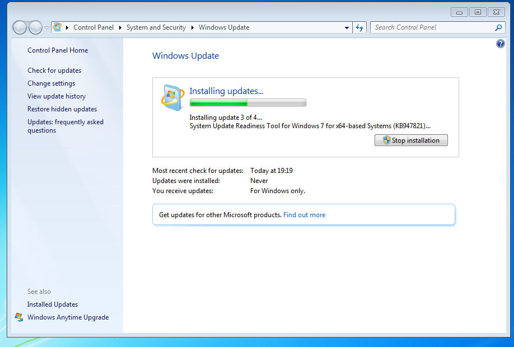This screenshot has height=347, width=514.
Task: Click the text 'Installing update 3 of 4...'
Action: [226, 118]
